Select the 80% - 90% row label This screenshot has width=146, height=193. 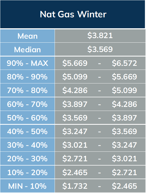click(27, 77)
